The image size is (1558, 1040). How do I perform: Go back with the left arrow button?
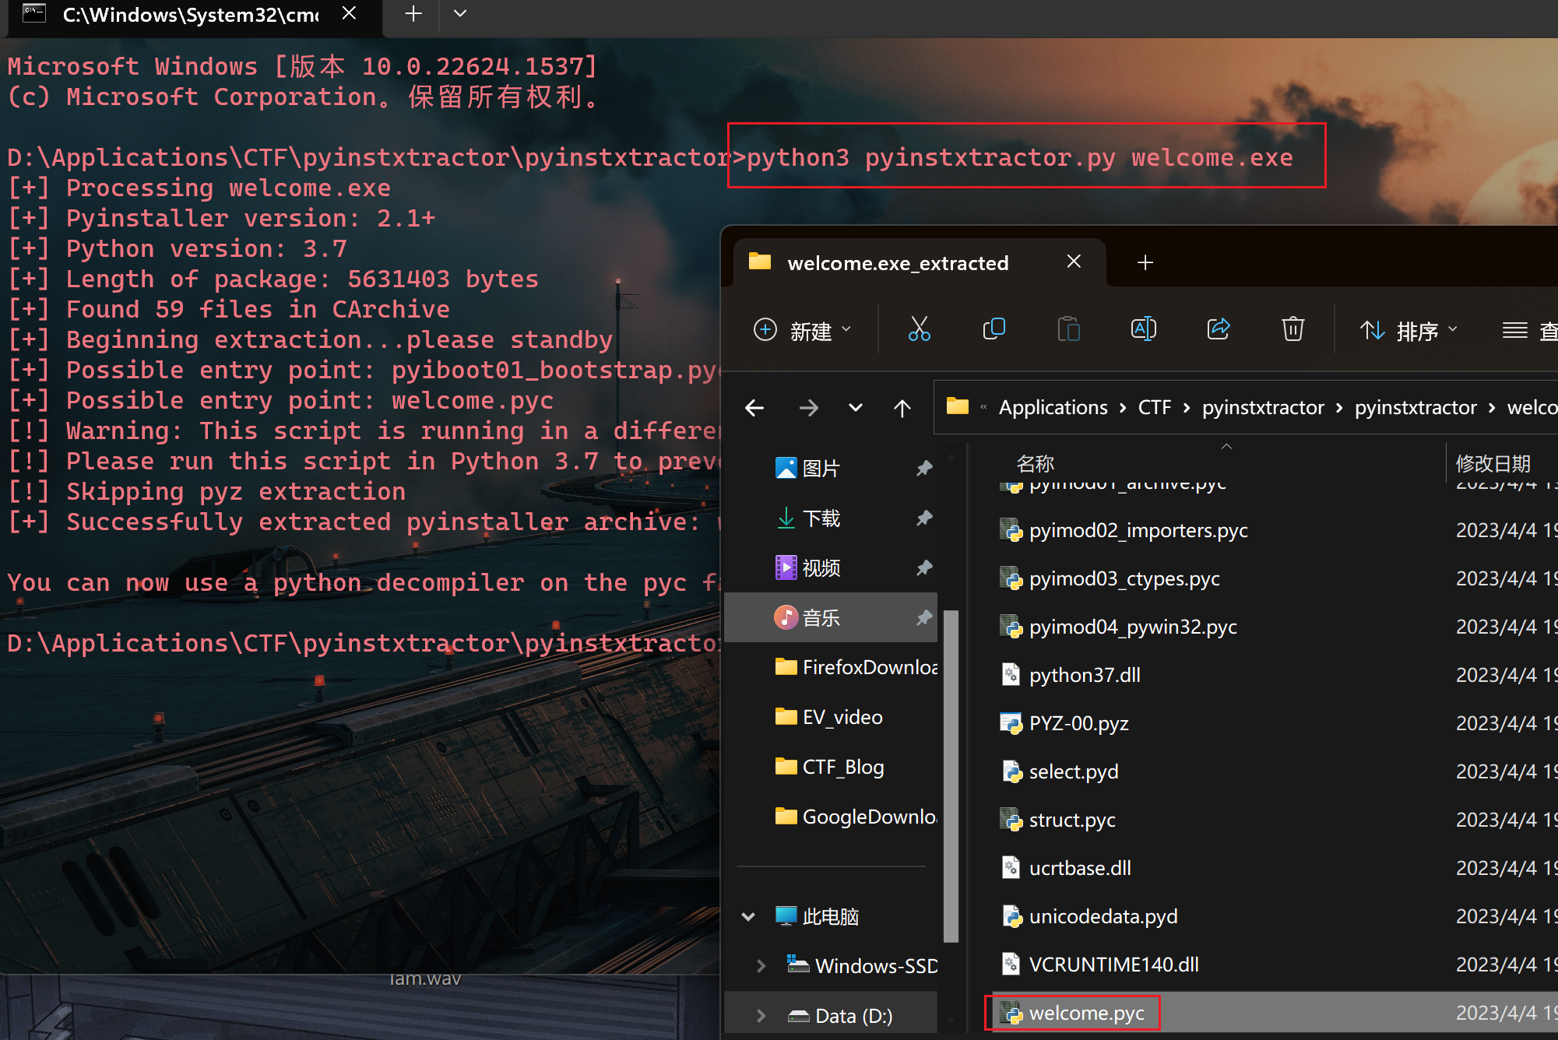click(x=754, y=407)
